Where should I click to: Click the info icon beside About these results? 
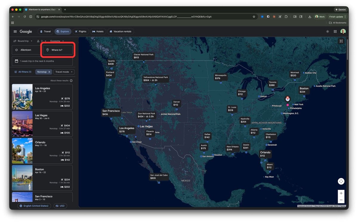[71, 81]
